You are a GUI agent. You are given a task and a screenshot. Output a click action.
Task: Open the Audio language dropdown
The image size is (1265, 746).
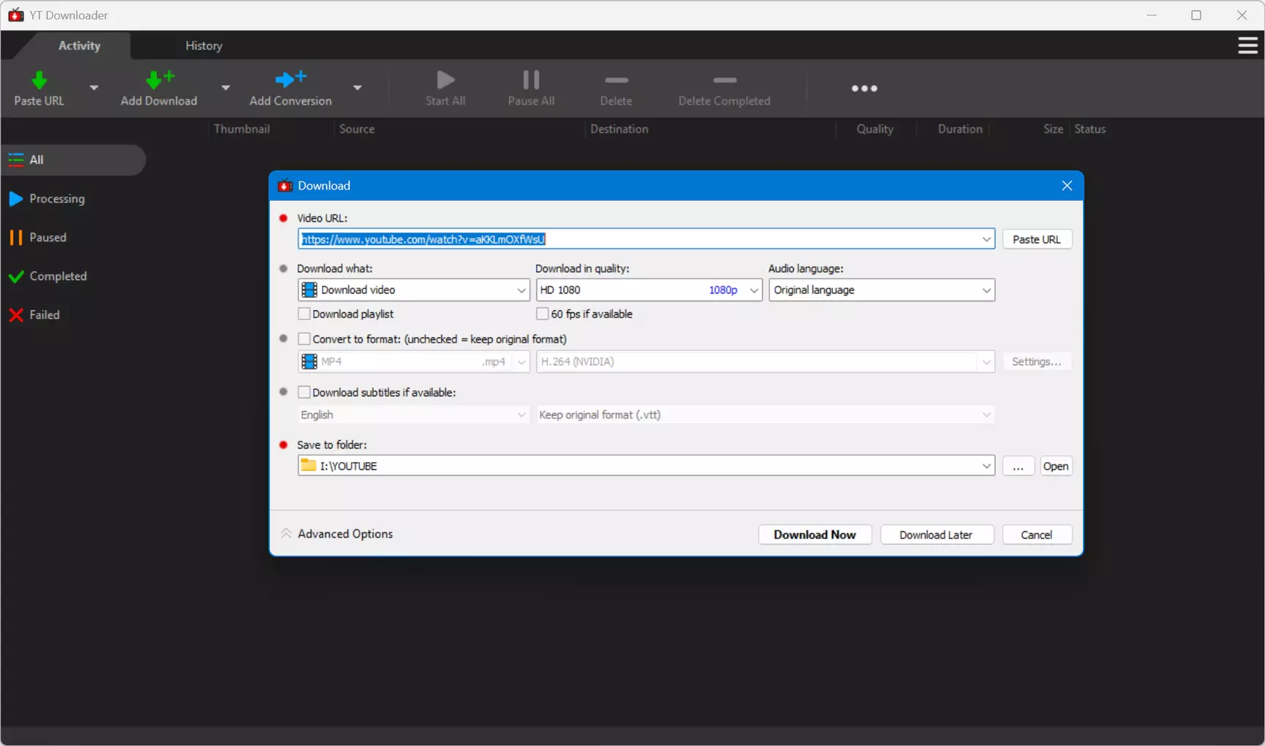coord(882,290)
